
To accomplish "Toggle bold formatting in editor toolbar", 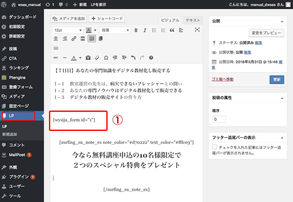I will point(136,30).
